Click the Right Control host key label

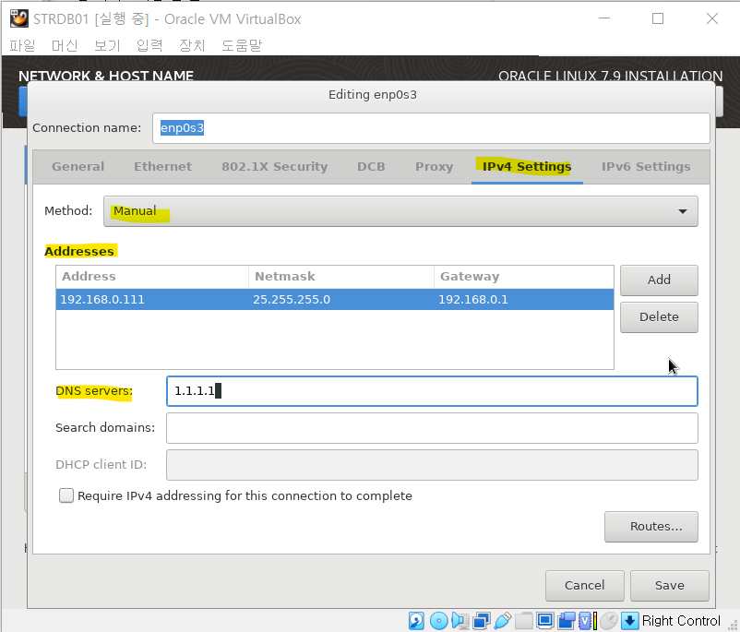tap(681, 621)
